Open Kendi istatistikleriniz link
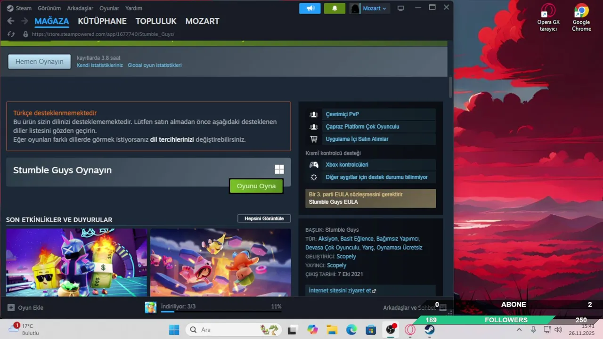Viewport: 603px width, 339px height. point(100,65)
